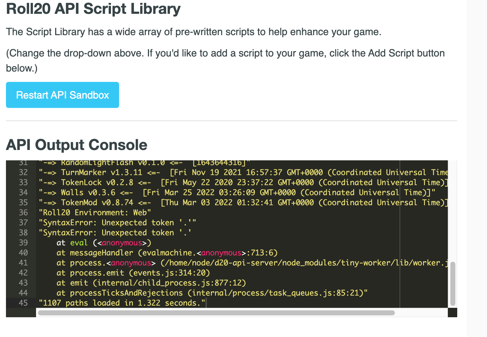This screenshot has width=487, height=337.
Task: Click the "Change the drop-down above" paragraph
Action: click(x=225, y=61)
